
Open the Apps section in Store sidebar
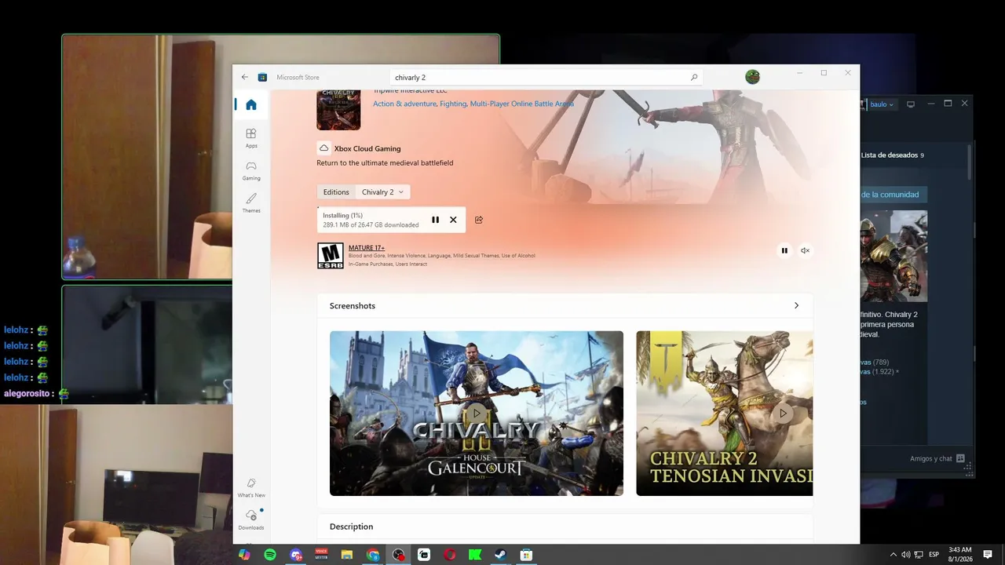[251, 138]
